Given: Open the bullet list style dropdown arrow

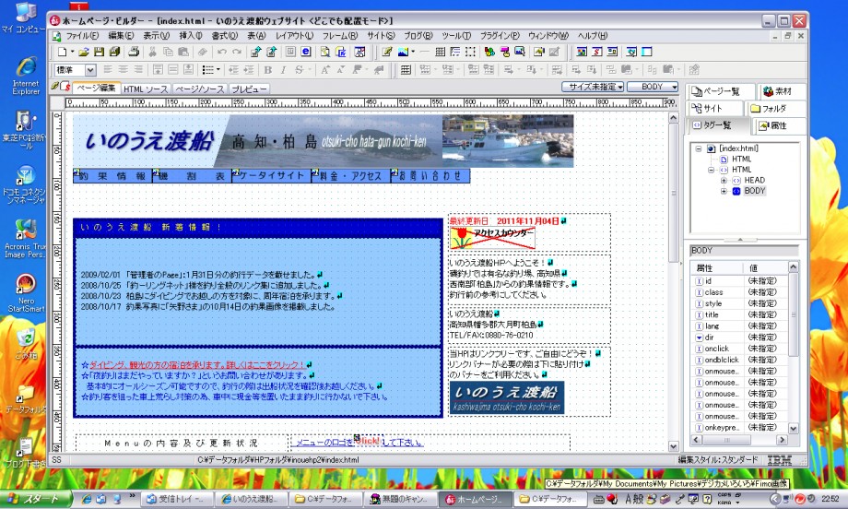Looking at the screenshot, I should tap(218, 70).
